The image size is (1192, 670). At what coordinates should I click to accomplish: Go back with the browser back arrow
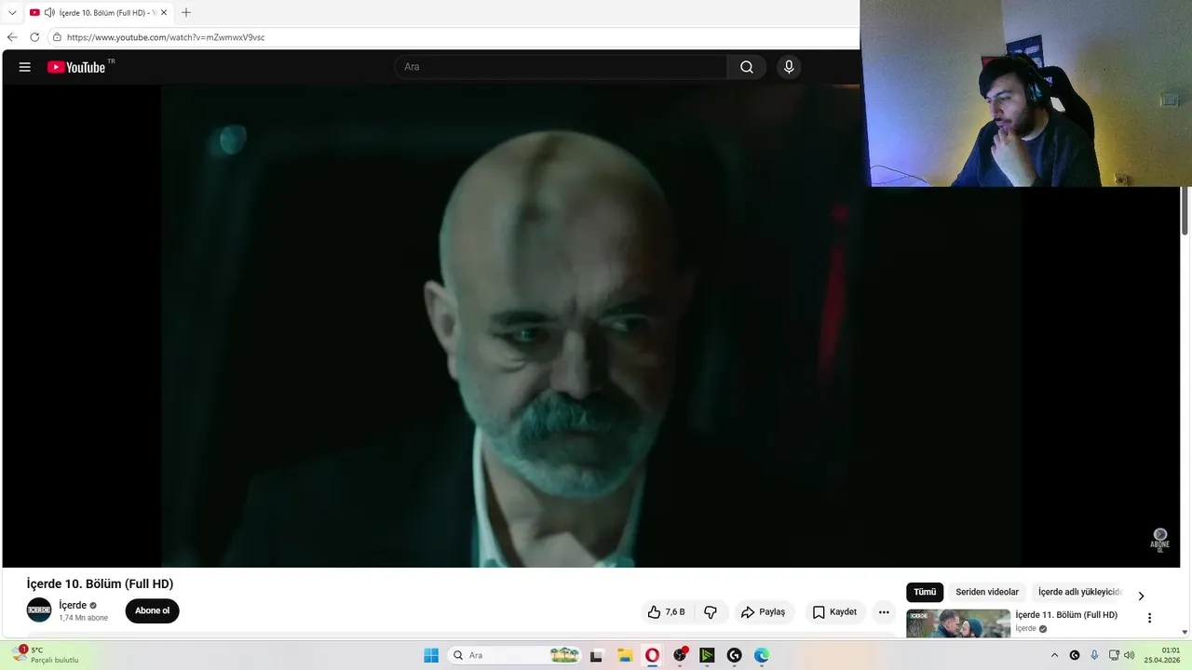click(x=12, y=37)
